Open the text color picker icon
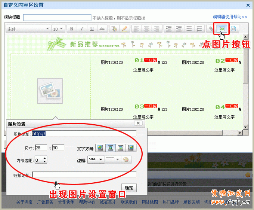 [x=114, y=29]
